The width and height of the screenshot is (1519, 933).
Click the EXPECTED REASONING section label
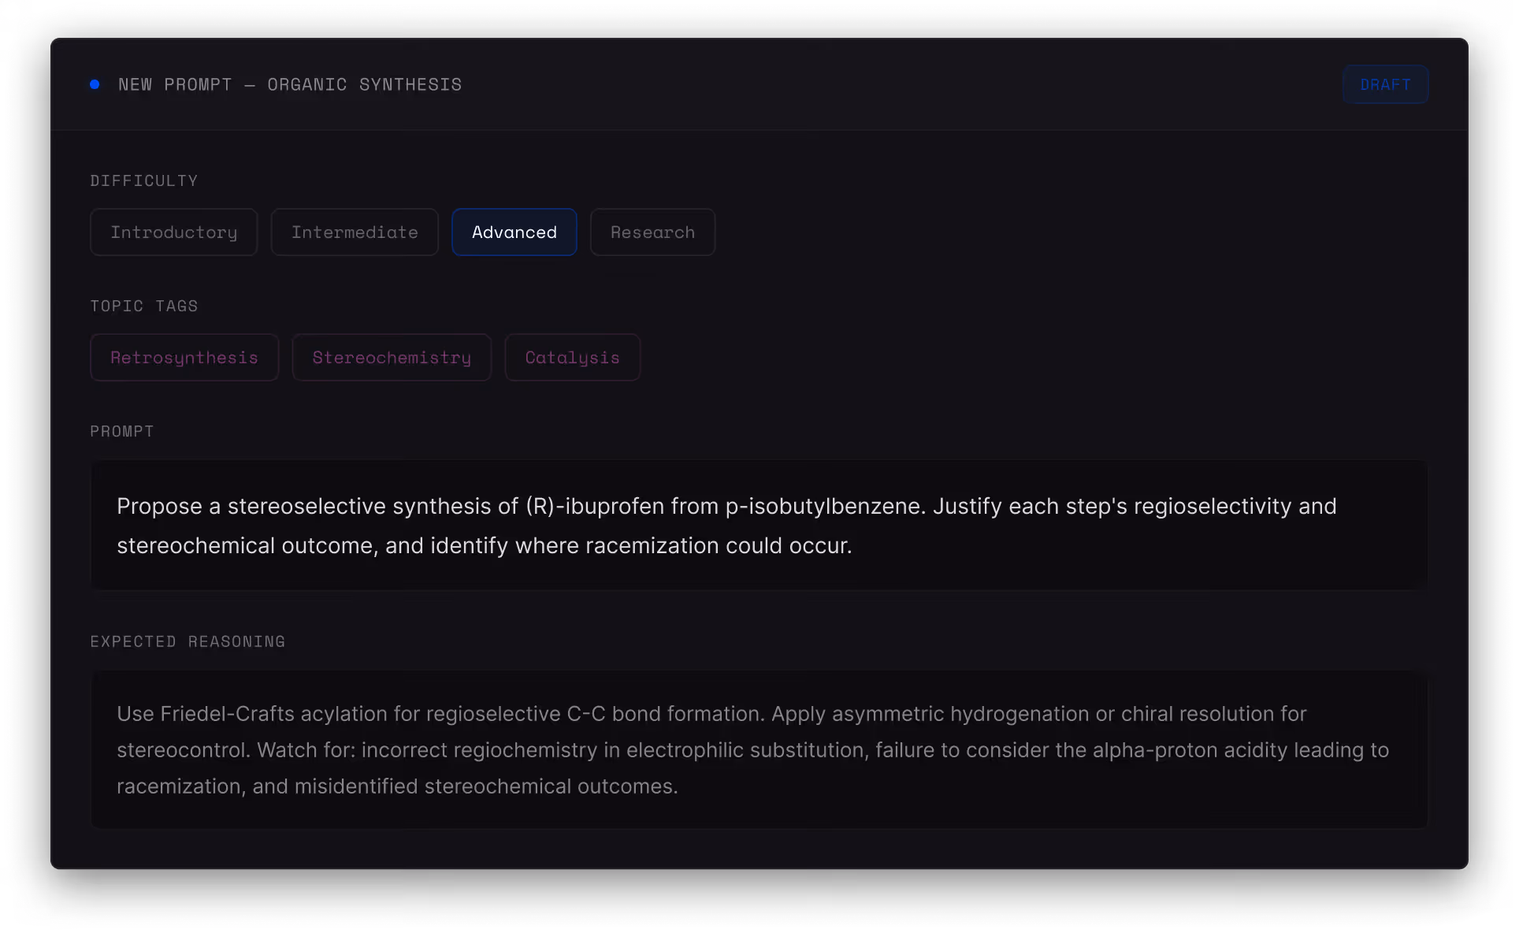(188, 641)
